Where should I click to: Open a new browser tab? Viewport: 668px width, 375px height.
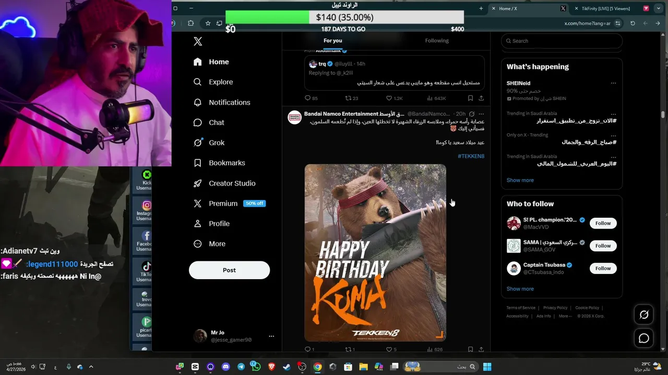(x=481, y=8)
